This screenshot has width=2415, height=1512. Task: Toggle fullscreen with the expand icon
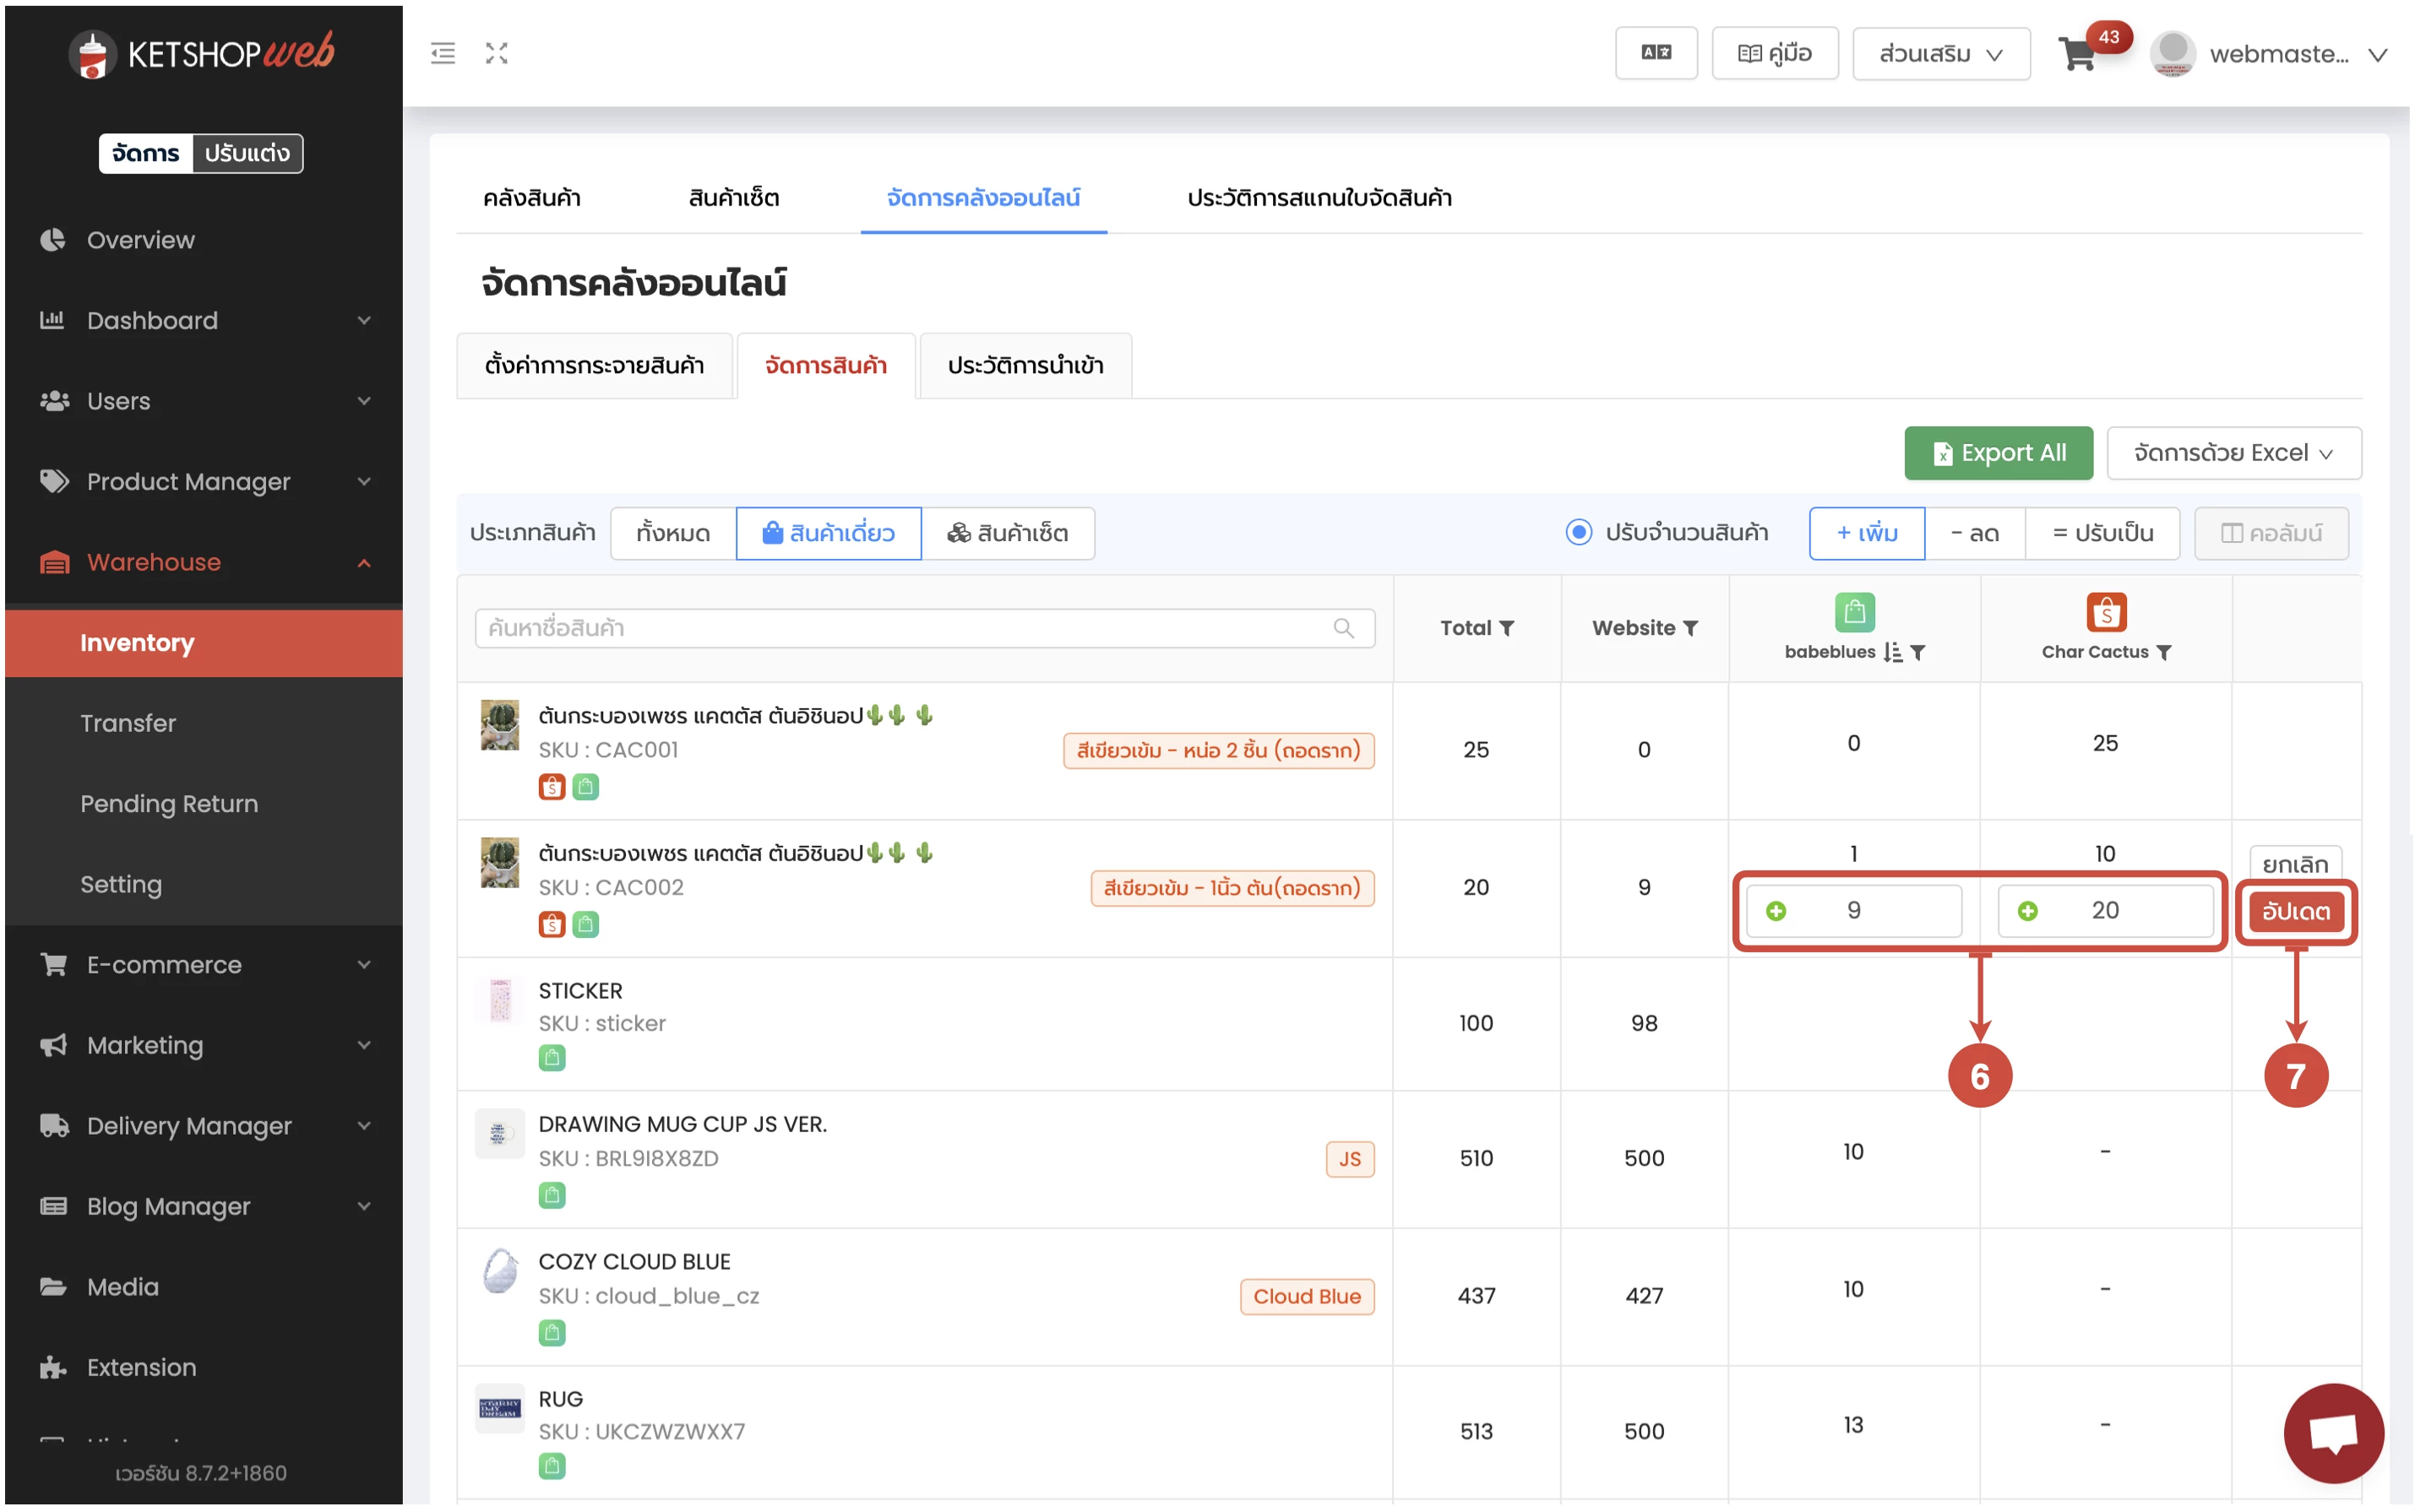498,53
